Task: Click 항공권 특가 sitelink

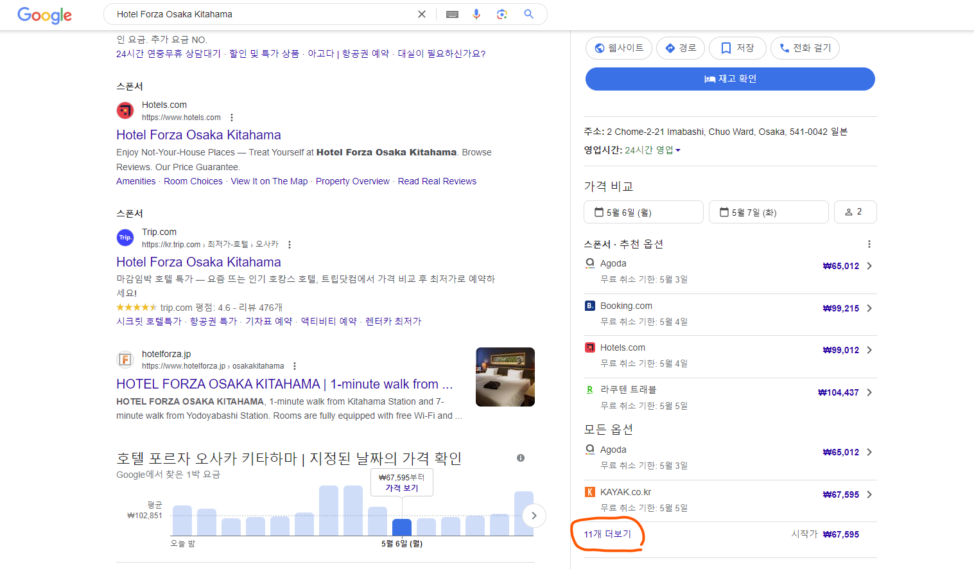Action: click(x=213, y=321)
